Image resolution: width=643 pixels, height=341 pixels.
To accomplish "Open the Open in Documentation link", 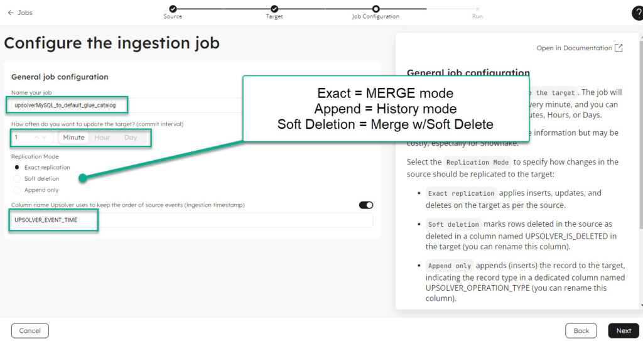I will [x=574, y=48].
